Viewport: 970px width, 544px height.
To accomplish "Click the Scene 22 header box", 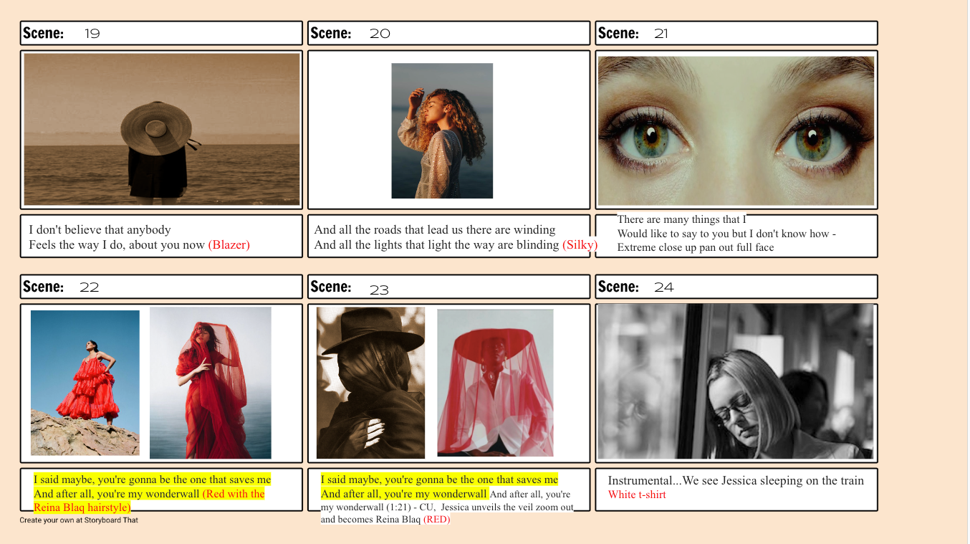I will (161, 287).
